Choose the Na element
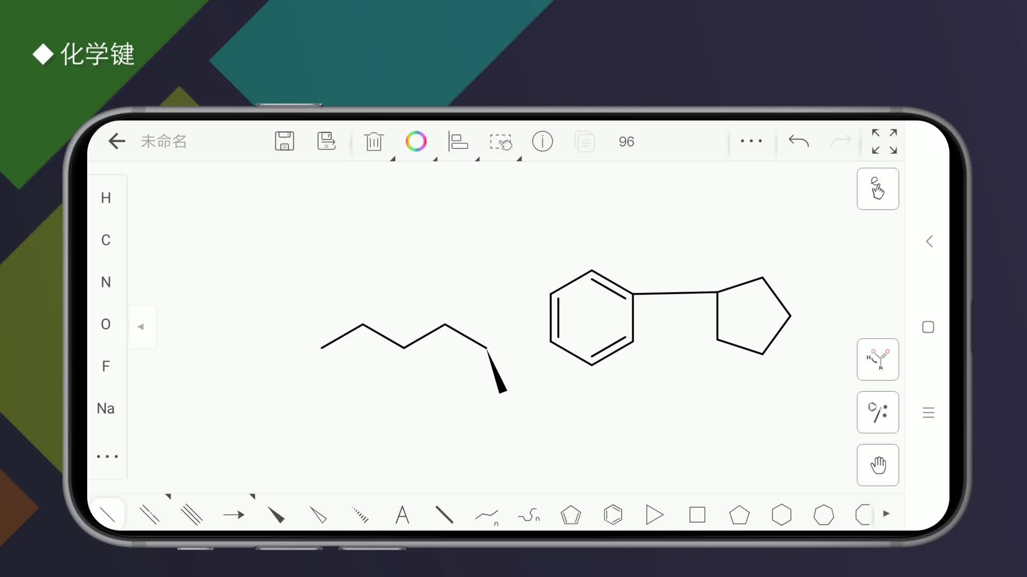1027x577 pixels. coord(106,409)
